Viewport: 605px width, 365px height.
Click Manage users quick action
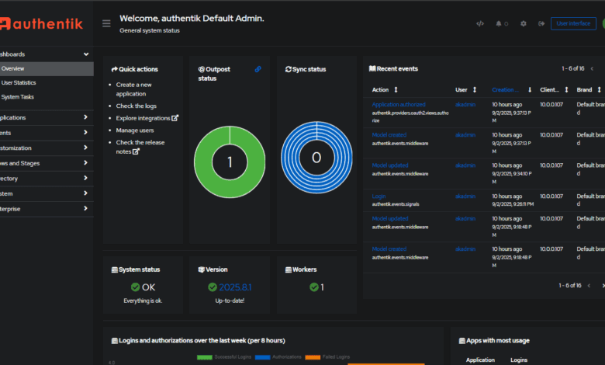[135, 130]
